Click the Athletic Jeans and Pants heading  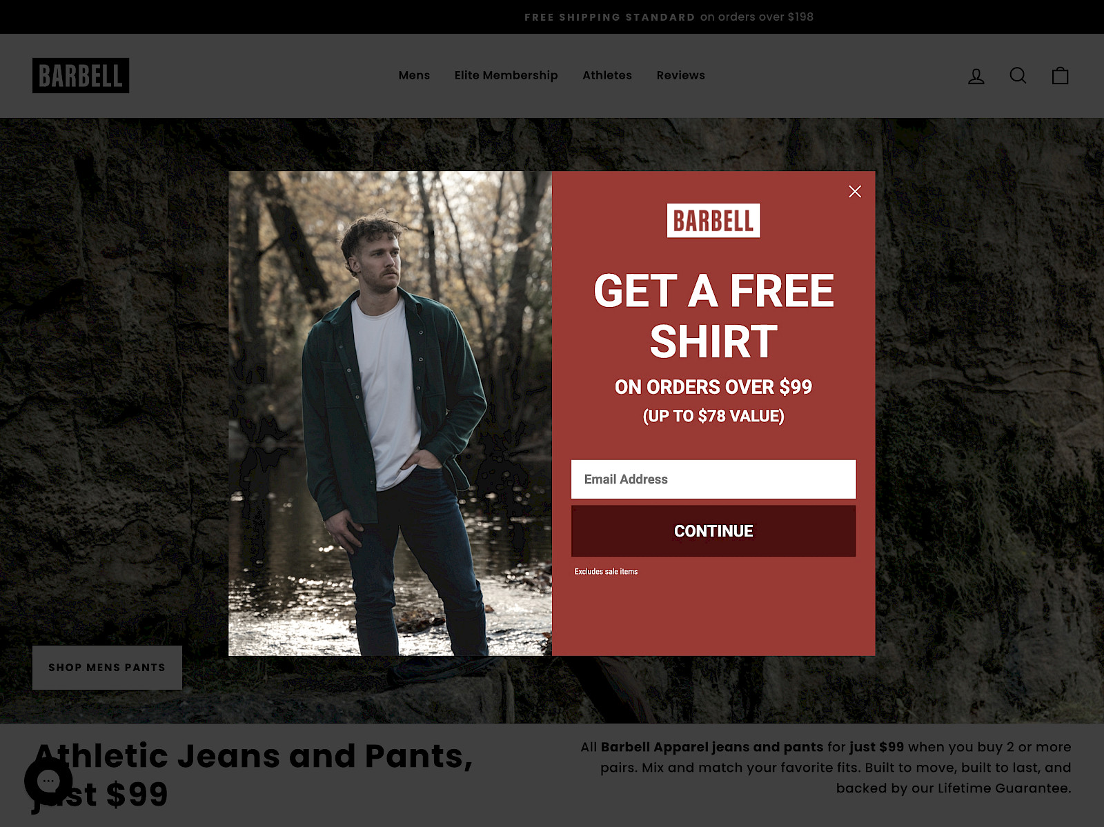(253, 775)
